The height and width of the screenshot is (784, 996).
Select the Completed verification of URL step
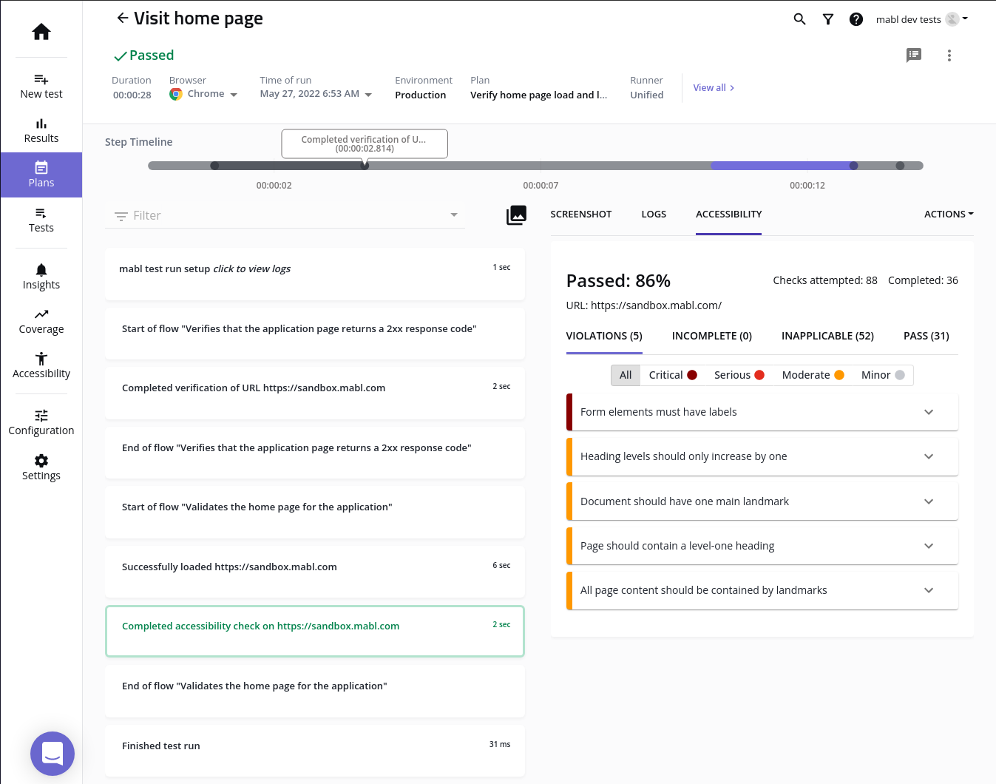point(315,393)
